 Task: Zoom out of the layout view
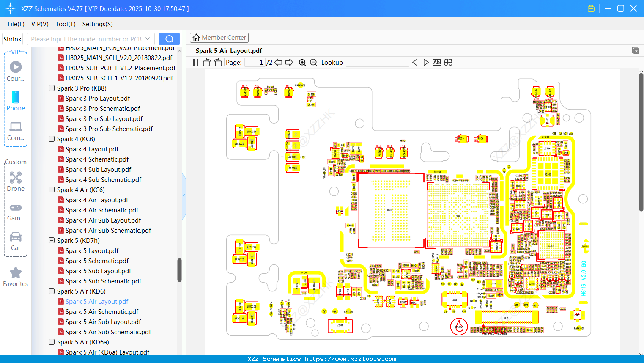[313, 62]
